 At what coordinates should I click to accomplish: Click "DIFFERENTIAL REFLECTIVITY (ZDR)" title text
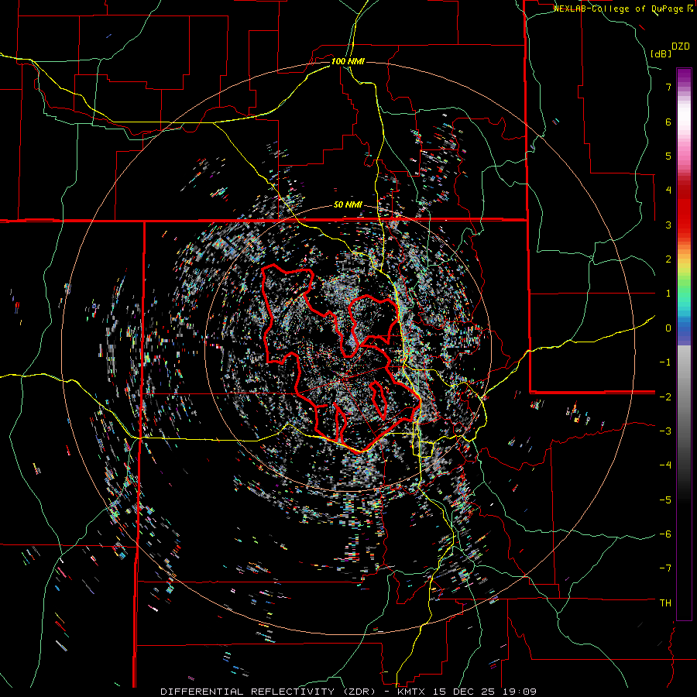pyautogui.click(x=270, y=692)
